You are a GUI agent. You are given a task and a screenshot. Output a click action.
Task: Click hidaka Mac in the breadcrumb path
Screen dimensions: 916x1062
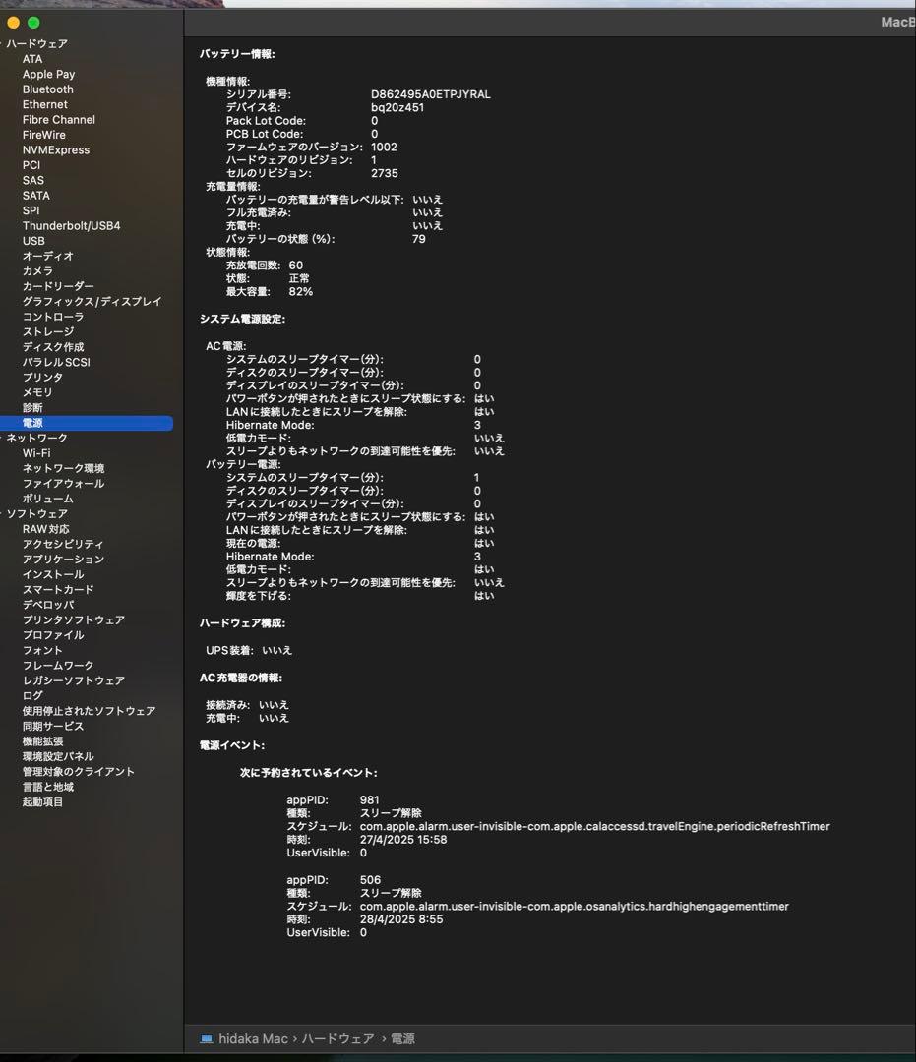(253, 1038)
